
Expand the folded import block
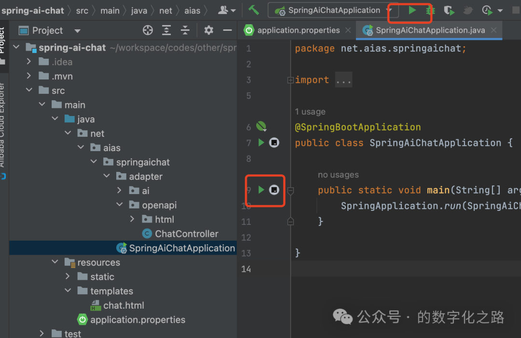(290, 80)
